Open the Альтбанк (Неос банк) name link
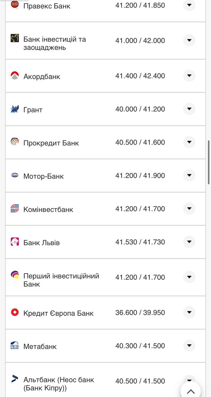The image size is (211, 397). click(58, 384)
